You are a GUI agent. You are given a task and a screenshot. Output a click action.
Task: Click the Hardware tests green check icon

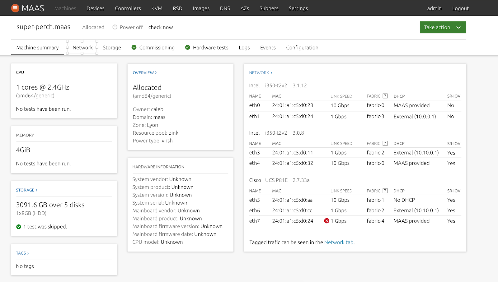coord(188,47)
